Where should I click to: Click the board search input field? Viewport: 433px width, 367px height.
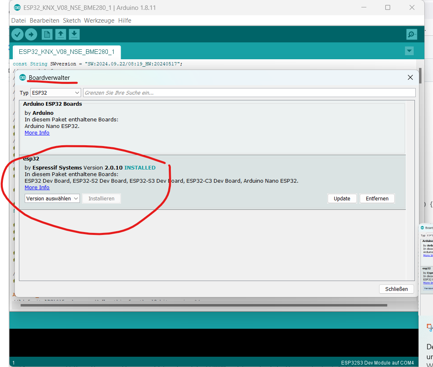pyautogui.click(x=249, y=93)
